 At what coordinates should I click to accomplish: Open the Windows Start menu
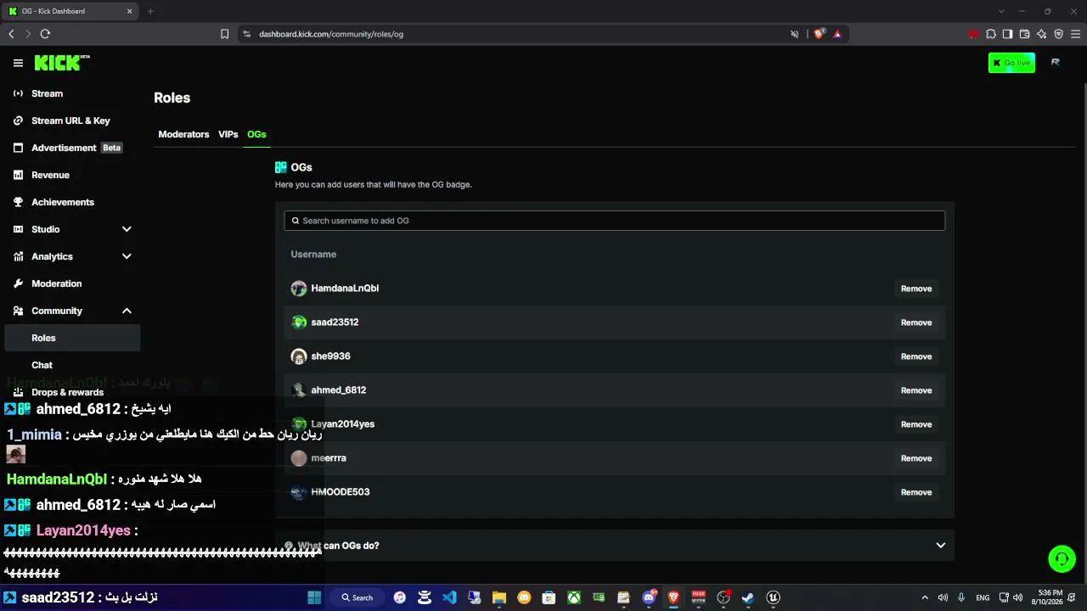coord(314,597)
